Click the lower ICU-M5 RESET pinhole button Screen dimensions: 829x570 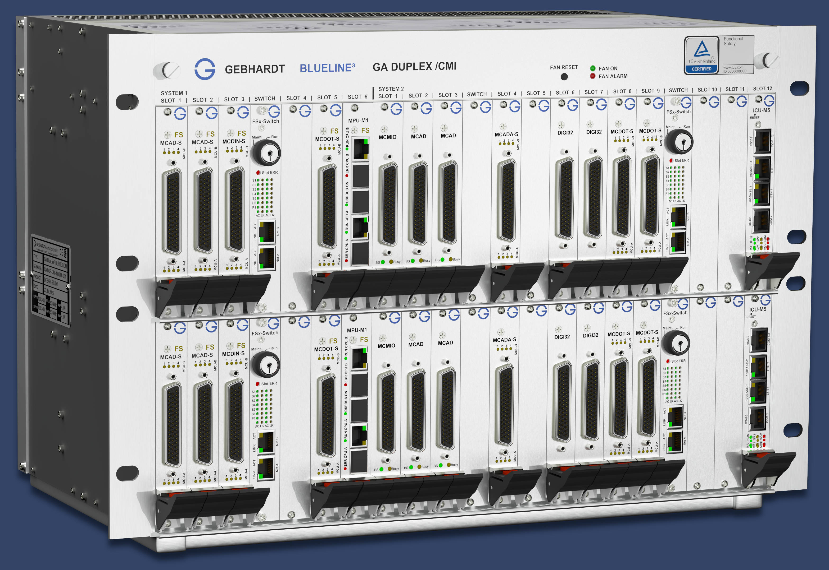[x=751, y=314]
